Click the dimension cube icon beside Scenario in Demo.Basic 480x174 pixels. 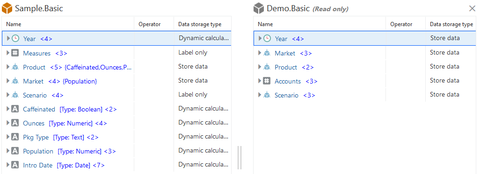[267, 95]
